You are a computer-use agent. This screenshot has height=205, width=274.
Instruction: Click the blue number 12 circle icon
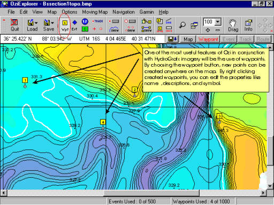pyautogui.click(x=85, y=21)
